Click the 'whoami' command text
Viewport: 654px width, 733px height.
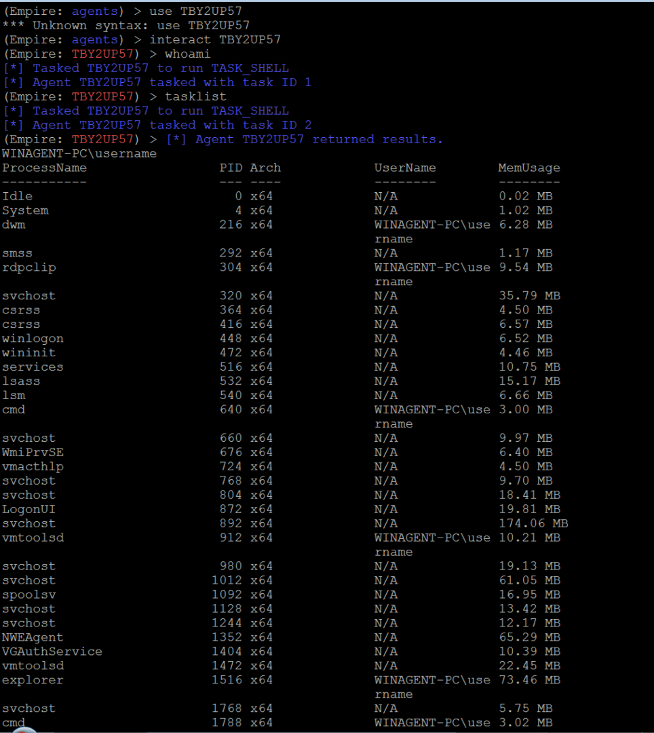(x=187, y=54)
